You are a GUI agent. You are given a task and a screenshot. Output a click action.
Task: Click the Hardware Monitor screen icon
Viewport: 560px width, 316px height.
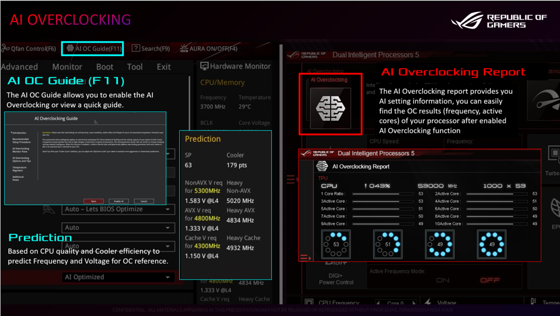pyautogui.click(x=204, y=66)
